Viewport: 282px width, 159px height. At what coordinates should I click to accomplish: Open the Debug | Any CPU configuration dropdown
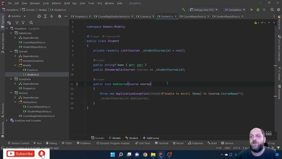204,10
